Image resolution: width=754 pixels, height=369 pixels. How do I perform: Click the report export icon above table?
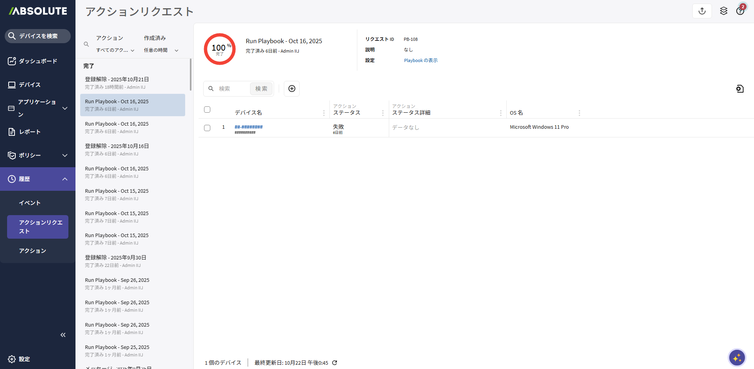(739, 89)
